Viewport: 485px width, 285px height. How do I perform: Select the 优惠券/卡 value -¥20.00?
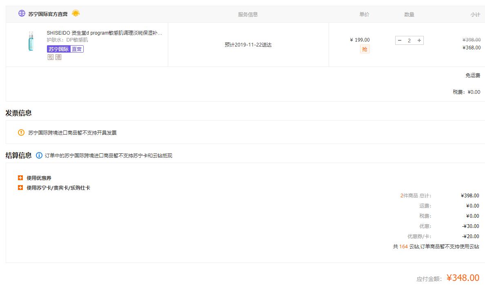tap(470, 236)
